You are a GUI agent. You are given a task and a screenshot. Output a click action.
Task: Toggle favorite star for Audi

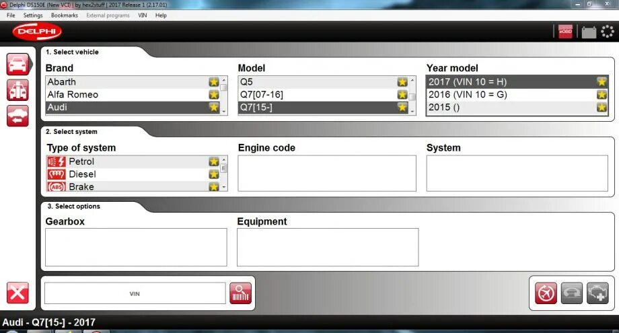click(213, 108)
